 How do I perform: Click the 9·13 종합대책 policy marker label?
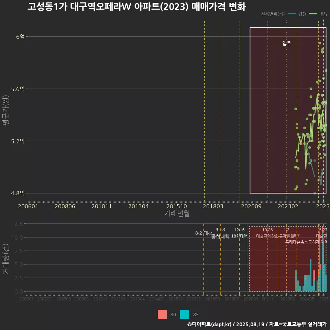coord(220,233)
